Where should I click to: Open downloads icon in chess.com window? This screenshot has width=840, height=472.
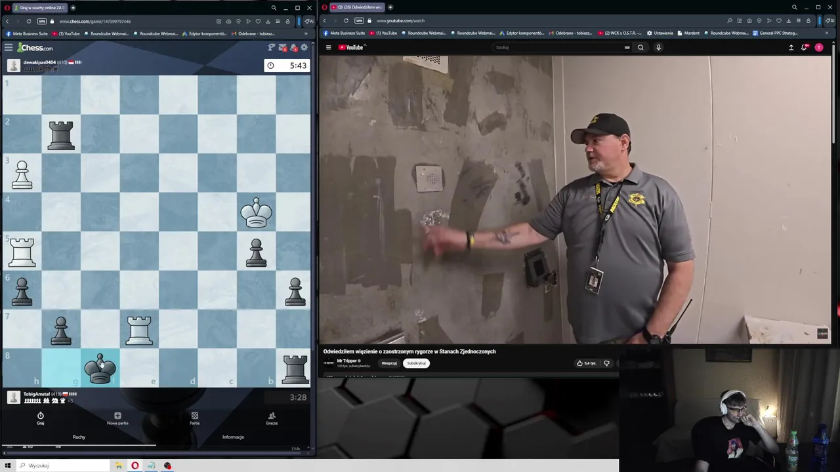tap(267, 21)
